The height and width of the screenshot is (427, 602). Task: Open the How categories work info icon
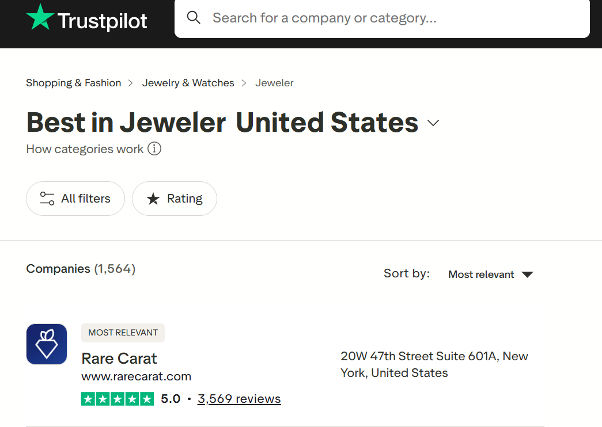(x=153, y=148)
